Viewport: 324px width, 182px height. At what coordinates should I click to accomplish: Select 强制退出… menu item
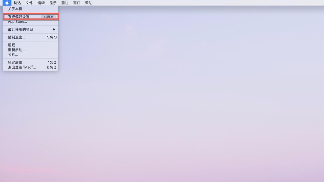point(30,37)
